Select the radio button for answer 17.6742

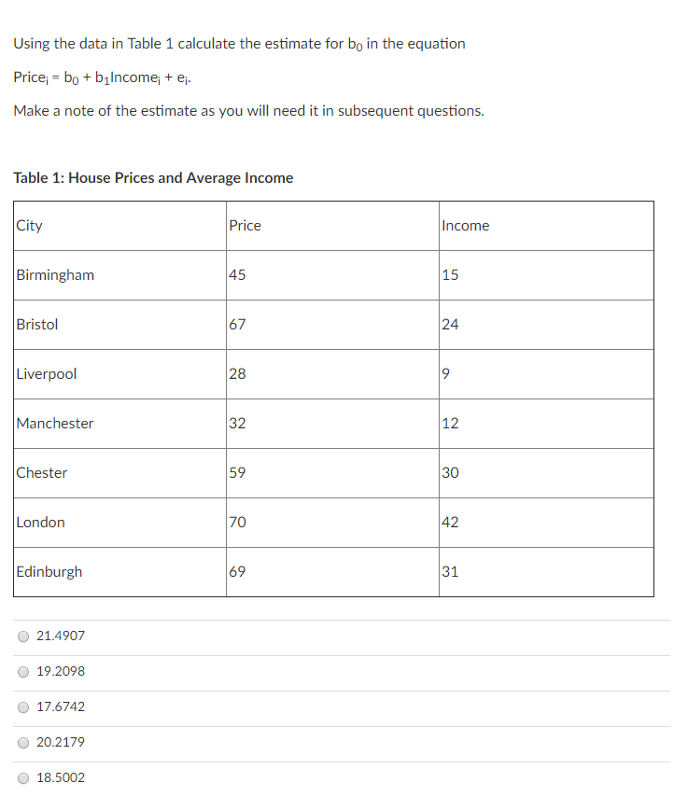click(x=22, y=706)
